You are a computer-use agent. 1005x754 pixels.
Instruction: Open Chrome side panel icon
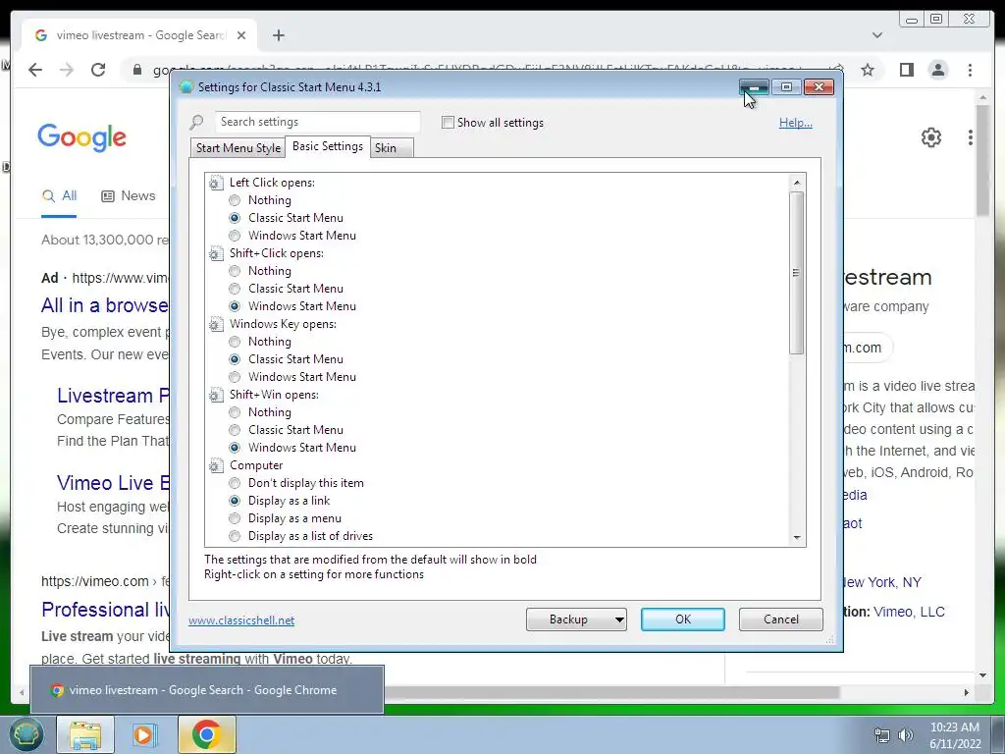[906, 70]
